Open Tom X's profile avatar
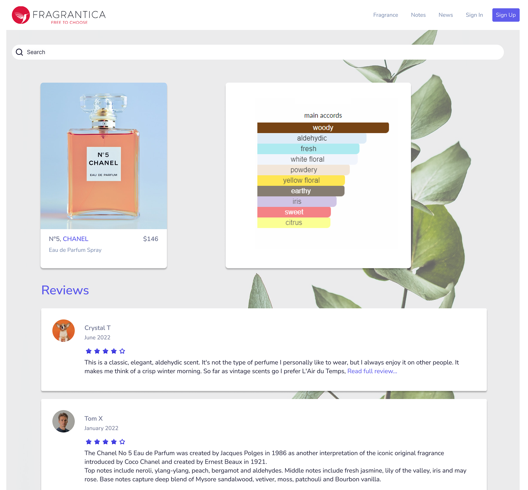Viewport: 528px width, 490px height. coord(64,421)
